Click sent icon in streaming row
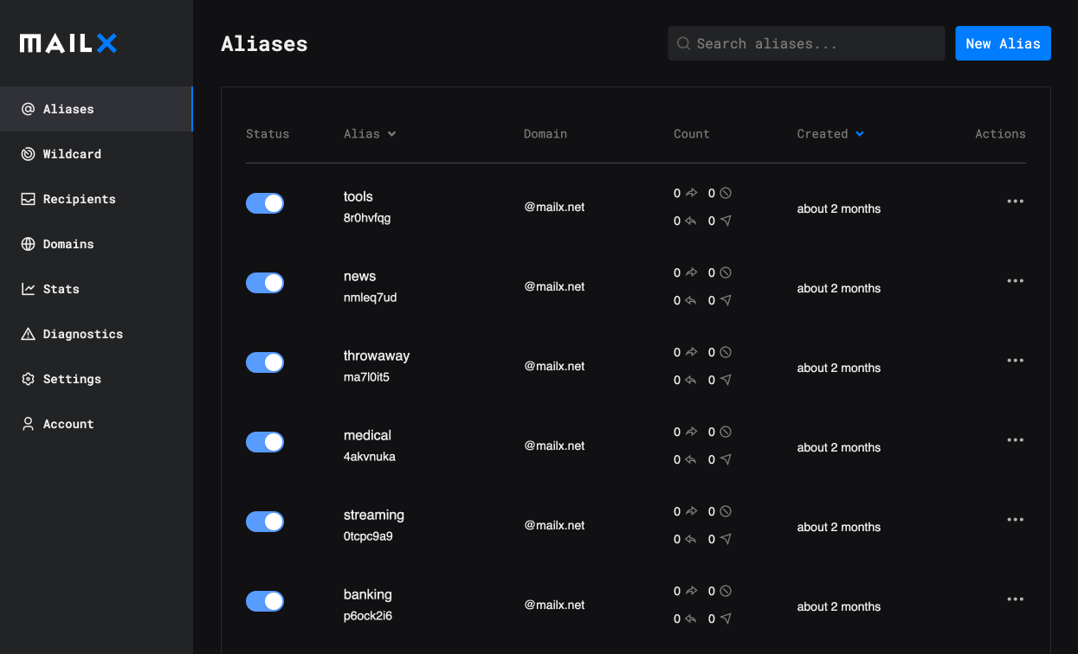Screen dimensions: 1078x654 tap(726, 539)
